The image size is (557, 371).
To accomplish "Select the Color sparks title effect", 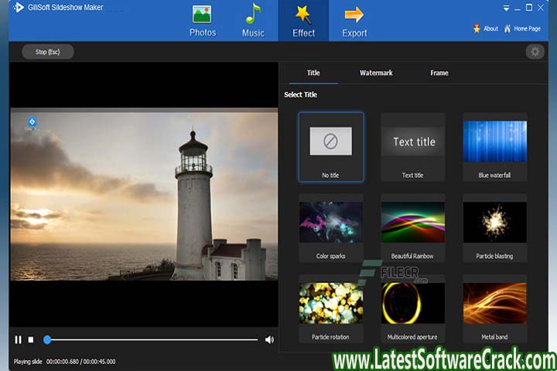I will click(330, 228).
